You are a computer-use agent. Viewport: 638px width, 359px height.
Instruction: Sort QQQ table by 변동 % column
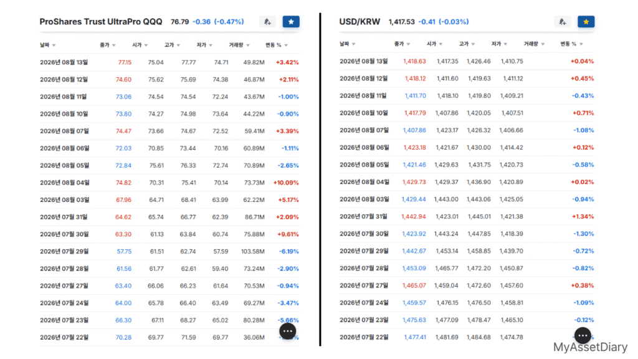277,45
